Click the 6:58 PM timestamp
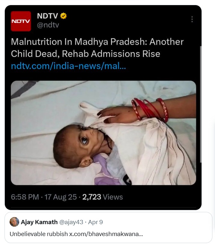The image size is (215, 246). coord(25,197)
